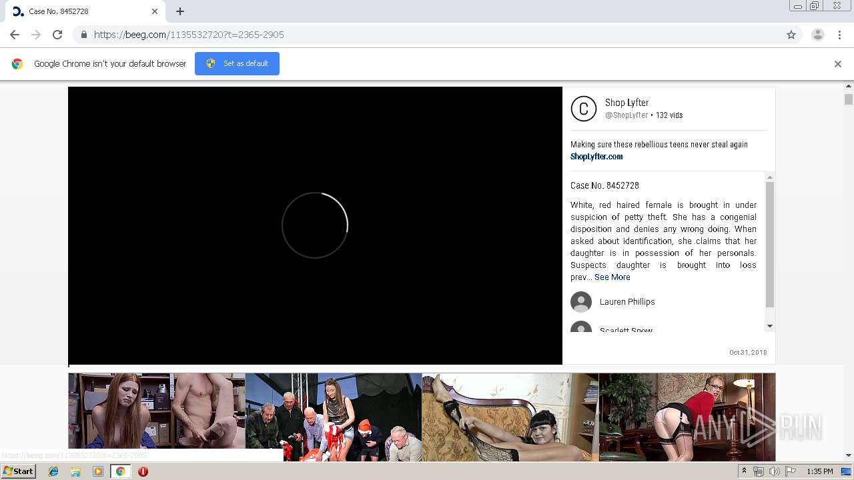Click page scrollbar down arrow

(849, 456)
